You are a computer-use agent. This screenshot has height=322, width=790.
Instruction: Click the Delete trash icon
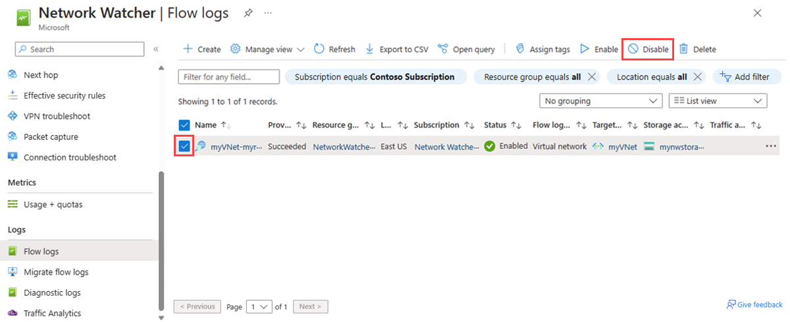point(684,49)
